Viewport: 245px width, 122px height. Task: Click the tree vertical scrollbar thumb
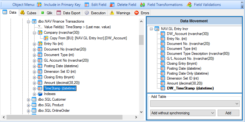pos(141,40)
